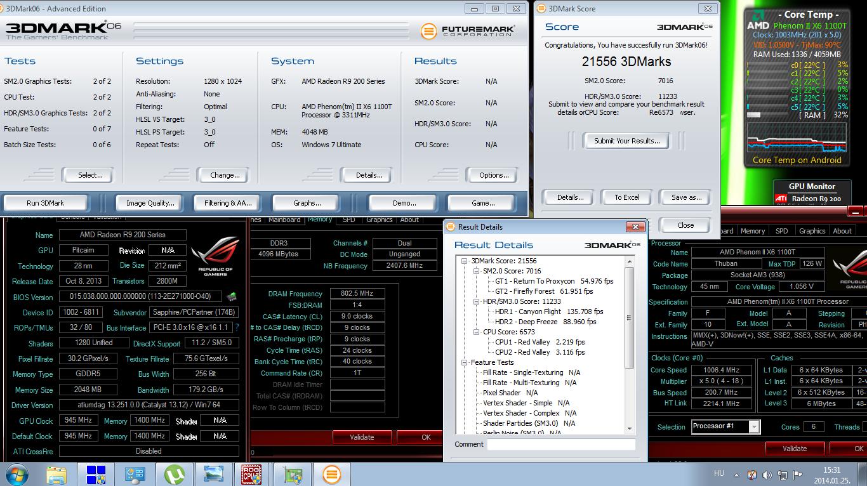Open Graphics tab in left CPU-Z window
This screenshot has width=867, height=486.
(x=379, y=220)
